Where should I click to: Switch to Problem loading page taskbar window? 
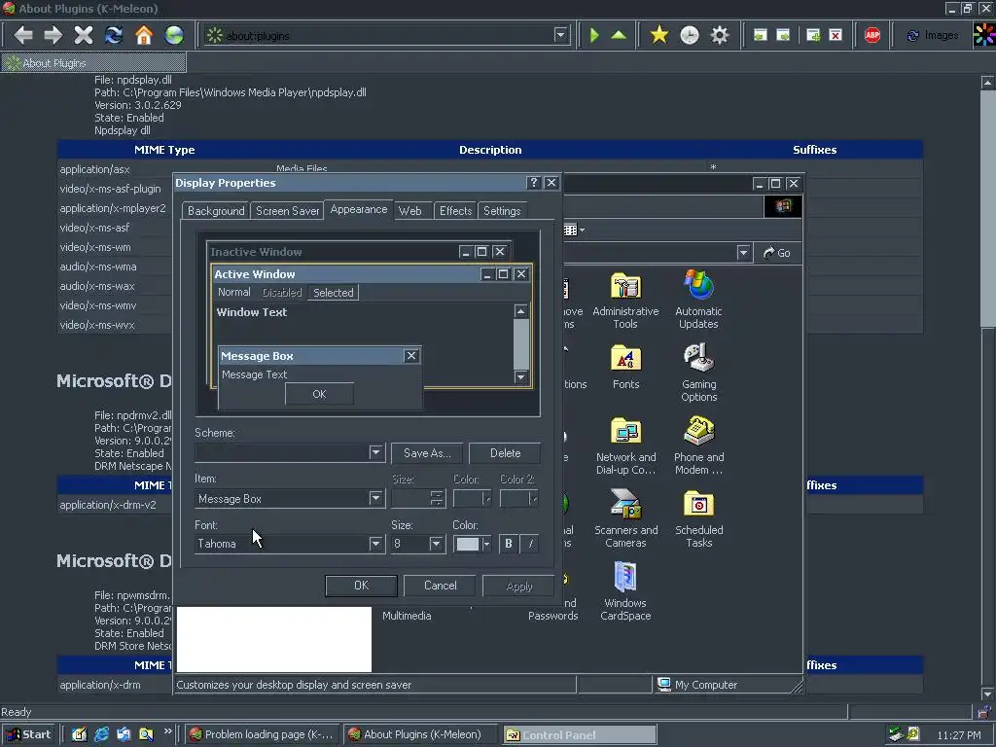[263, 734]
